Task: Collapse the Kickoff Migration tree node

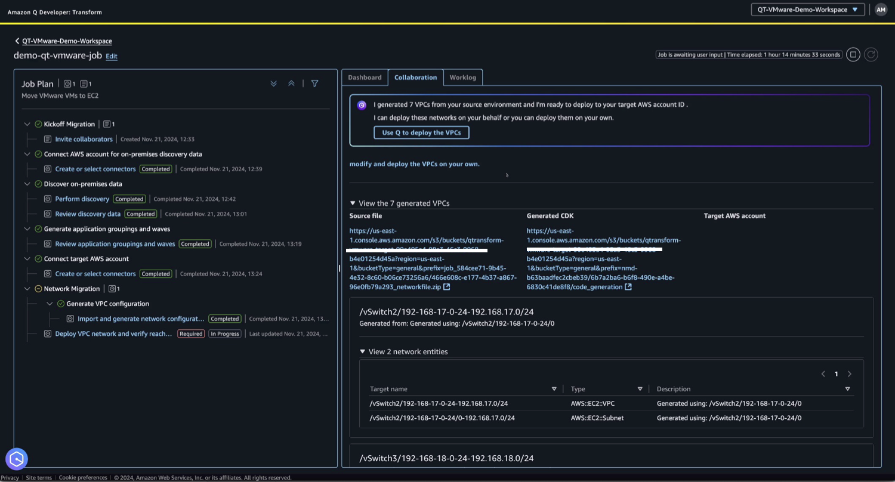Action: pos(27,124)
